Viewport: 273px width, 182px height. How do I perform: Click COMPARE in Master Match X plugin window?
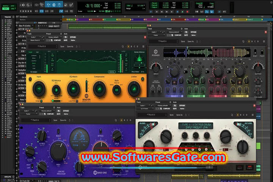click(57, 40)
